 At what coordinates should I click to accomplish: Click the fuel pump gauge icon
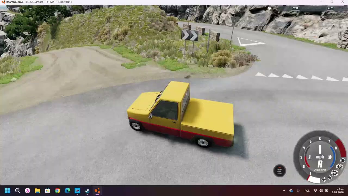tap(330, 157)
